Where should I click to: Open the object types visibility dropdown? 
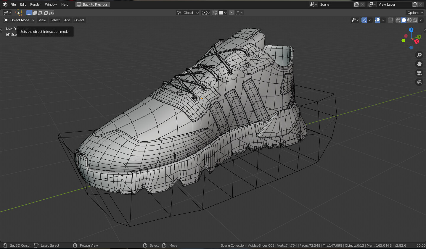coord(355,20)
